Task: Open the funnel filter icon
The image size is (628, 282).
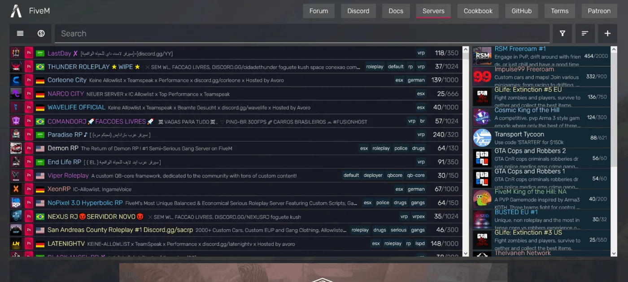Action: pyautogui.click(x=562, y=34)
